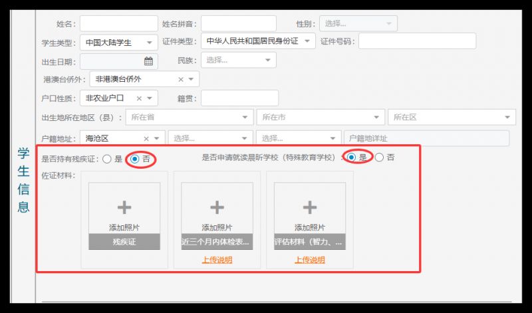Click the plus icon above 评估材料
532x313 pixels.
click(309, 207)
